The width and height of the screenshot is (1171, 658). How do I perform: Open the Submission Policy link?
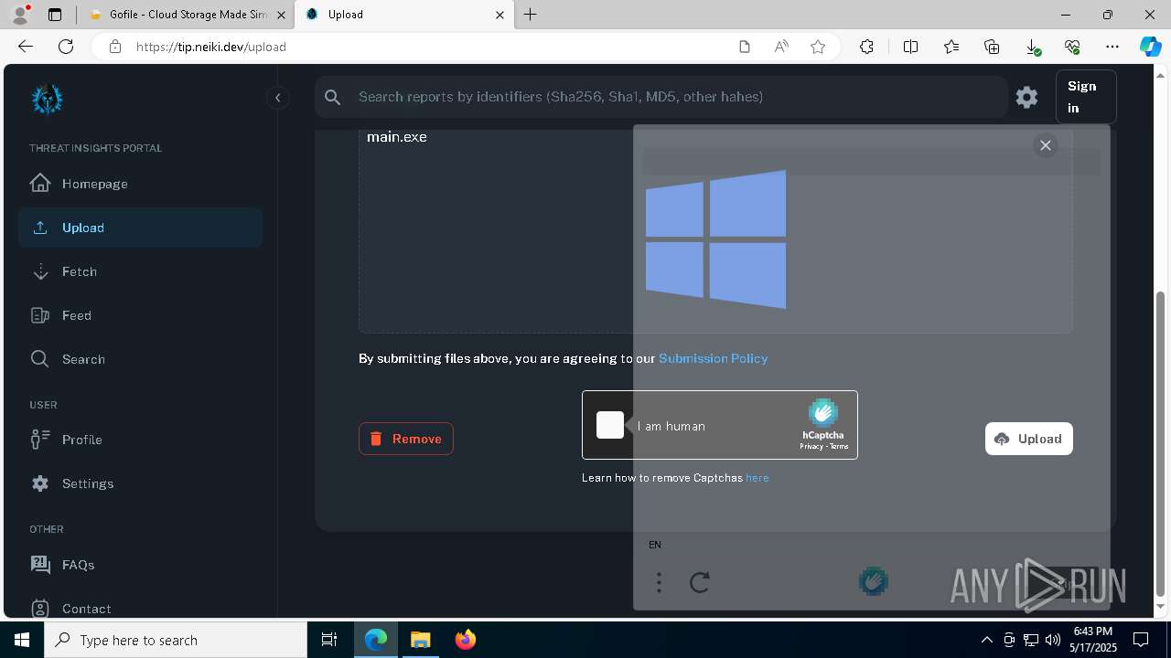714,358
